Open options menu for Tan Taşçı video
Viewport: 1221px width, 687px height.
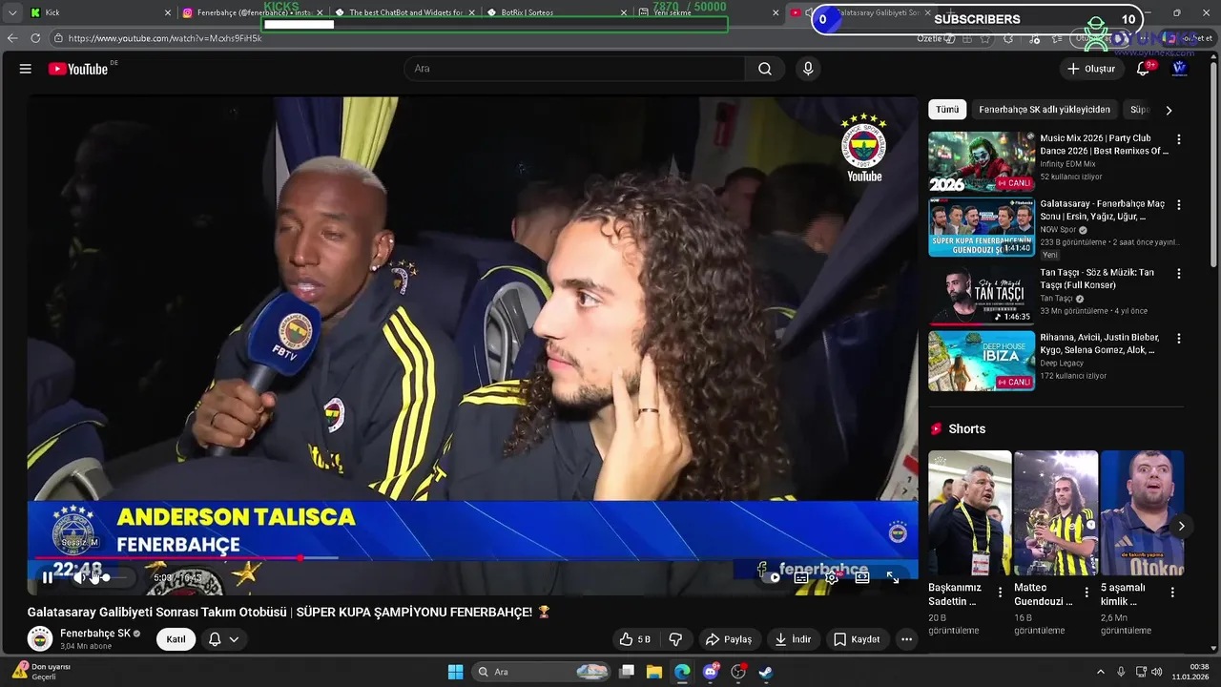pos(1178,273)
